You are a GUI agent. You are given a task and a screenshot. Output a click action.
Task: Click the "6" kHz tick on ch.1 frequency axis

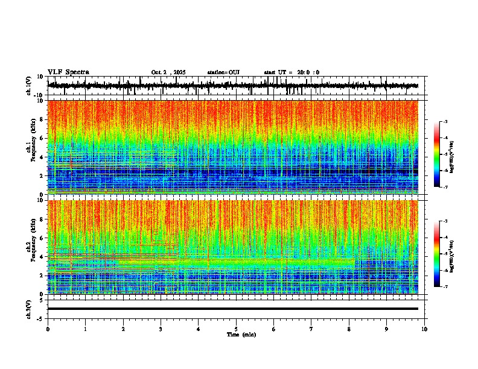pyautogui.click(x=42, y=138)
